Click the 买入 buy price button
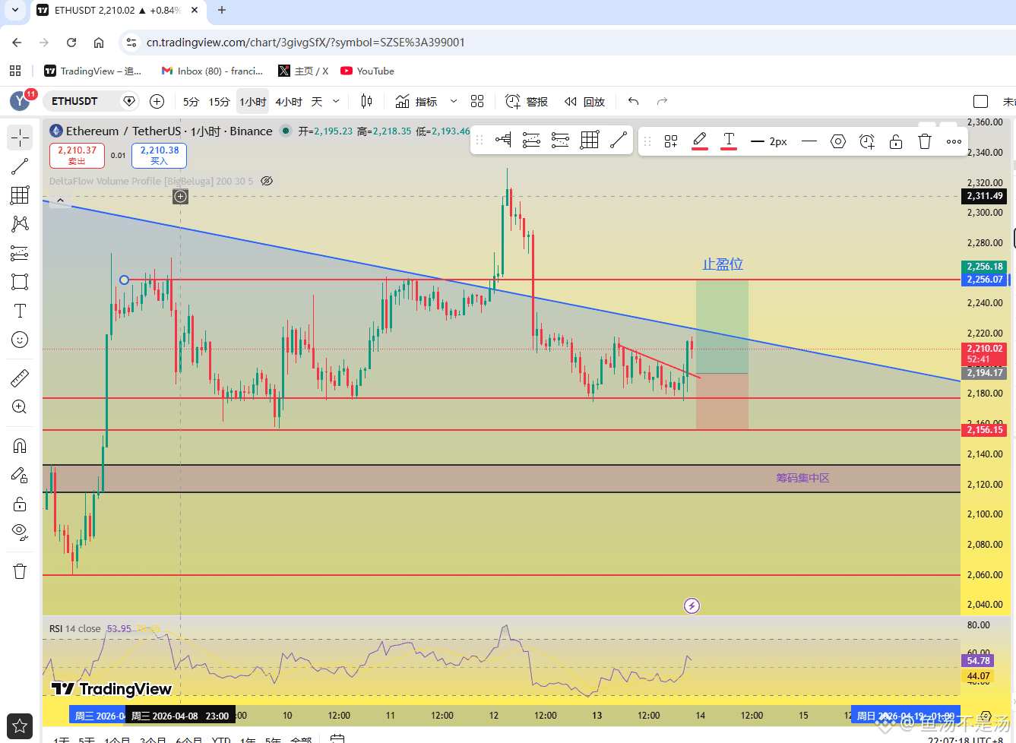 click(x=160, y=155)
